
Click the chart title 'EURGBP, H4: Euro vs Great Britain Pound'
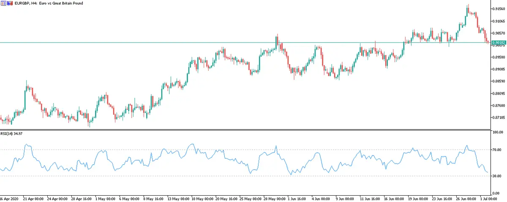click(49, 3)
